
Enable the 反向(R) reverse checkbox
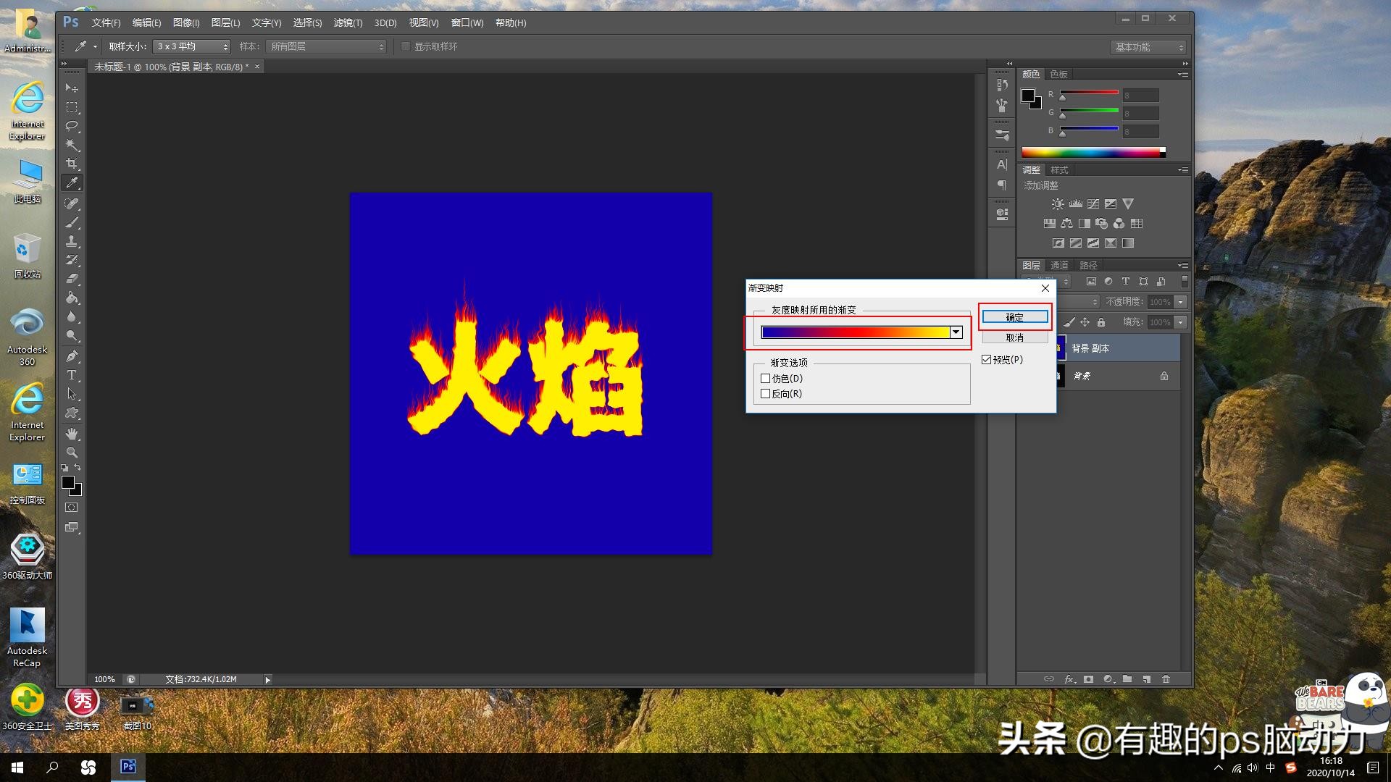(x=766, y=394)
